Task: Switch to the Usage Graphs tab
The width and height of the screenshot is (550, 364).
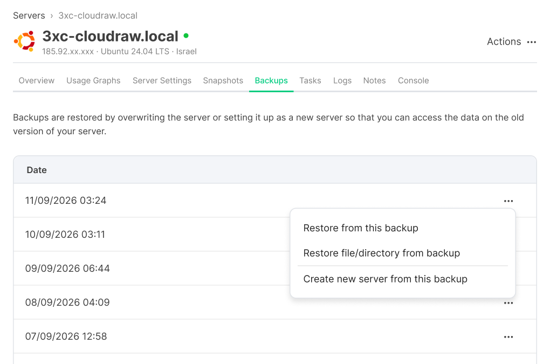Action: (93, 81)
